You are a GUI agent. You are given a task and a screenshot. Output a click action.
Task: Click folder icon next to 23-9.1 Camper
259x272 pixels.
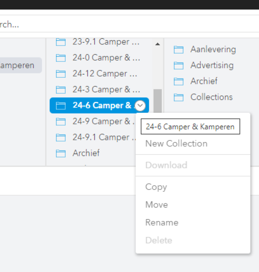point(61,42)
